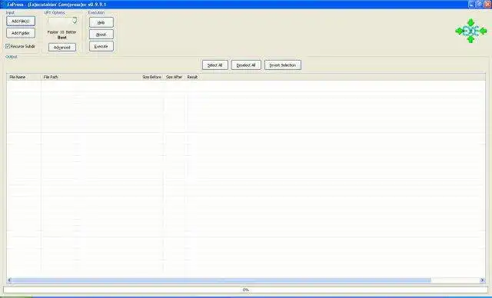
Task: Click the Invert Selection button
Action: point(283,65)
